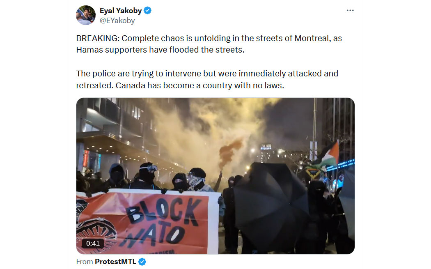Click the verified badge next to ProtestMTL
This screenshot has width=431, height=269.
tap(142, 262)
